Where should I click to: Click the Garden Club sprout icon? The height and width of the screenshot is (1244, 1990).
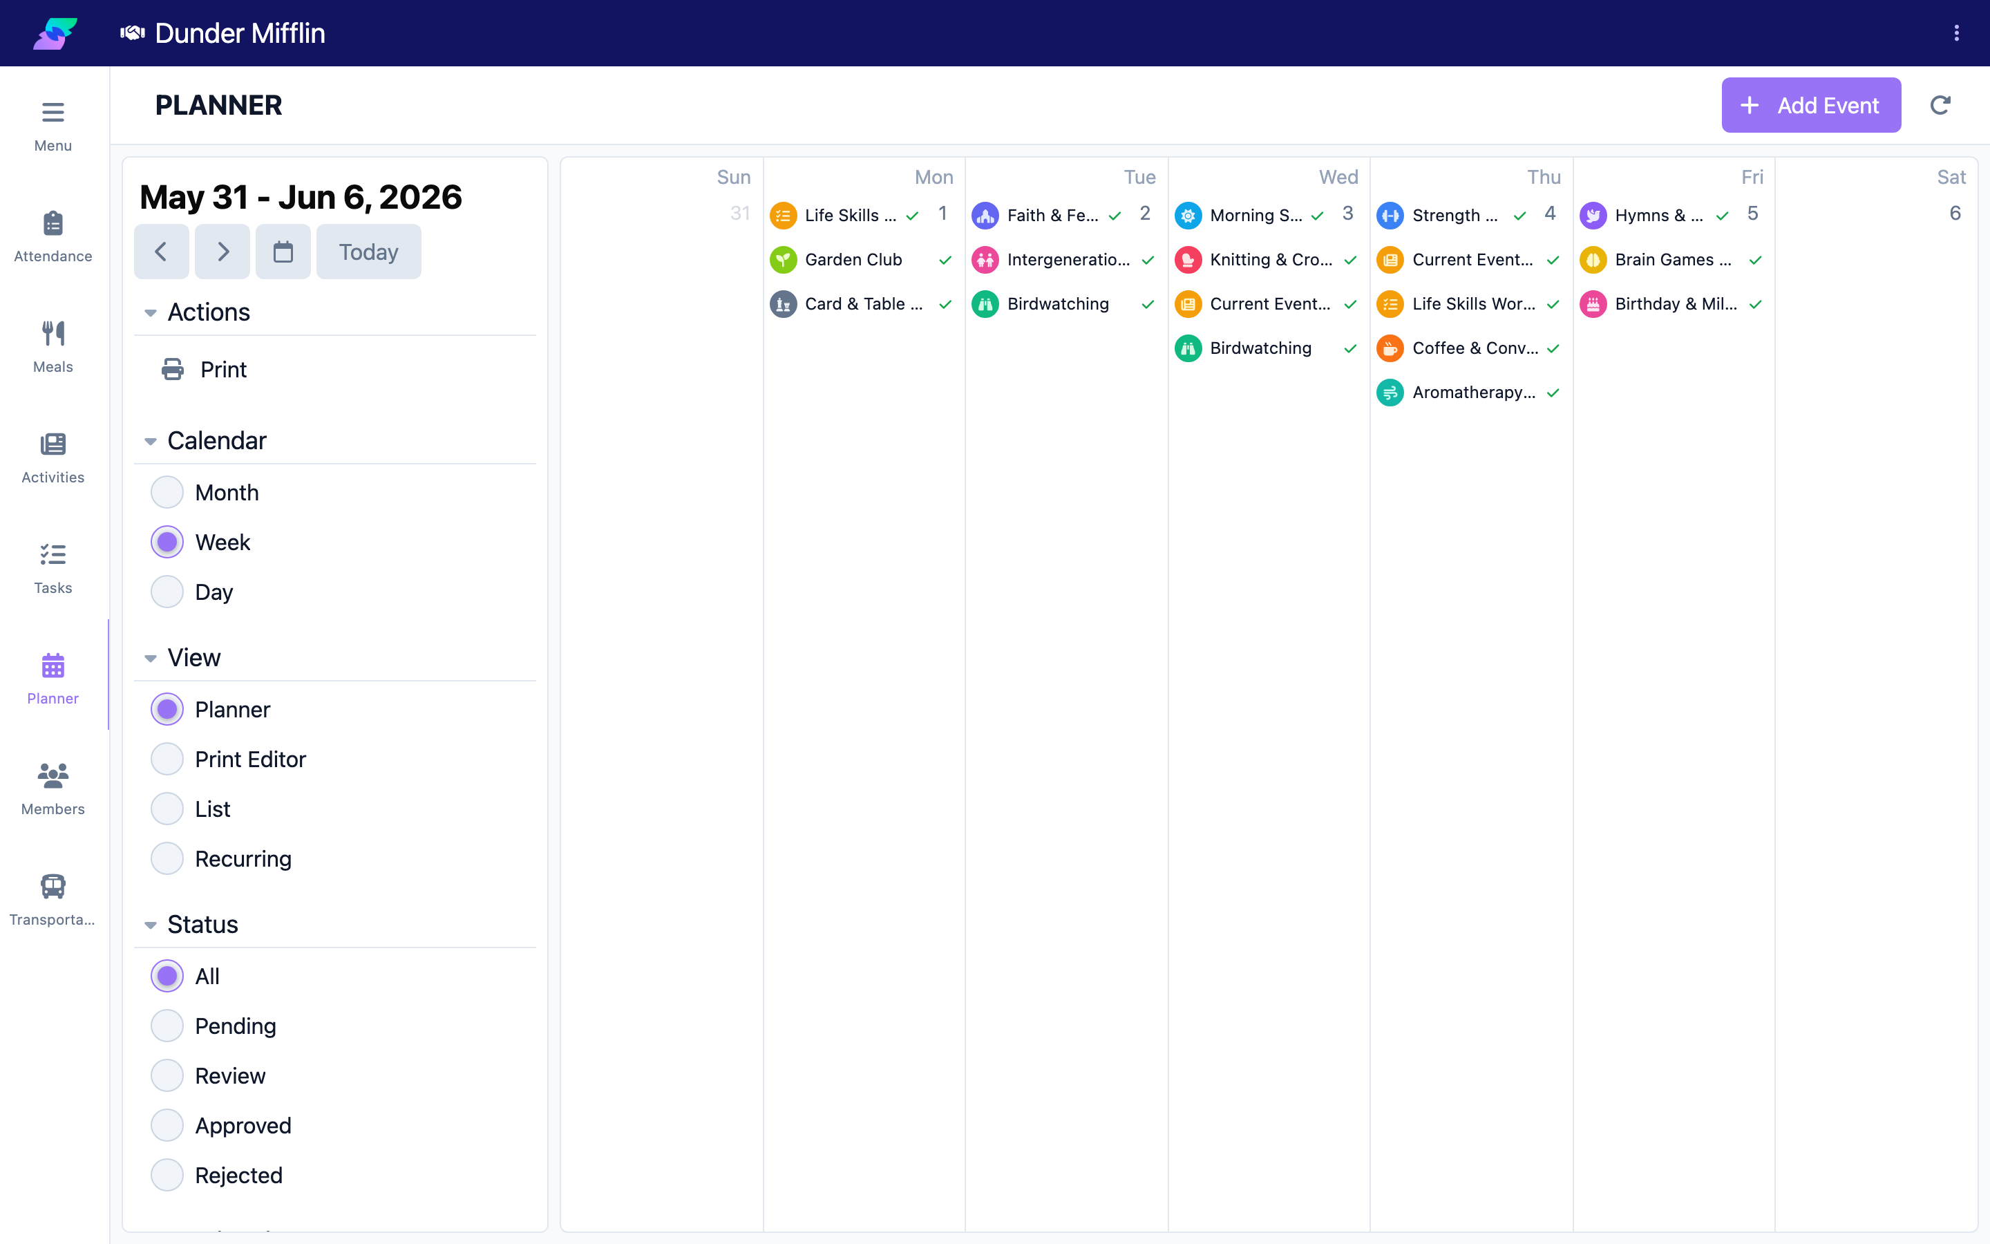coord(783,260)
